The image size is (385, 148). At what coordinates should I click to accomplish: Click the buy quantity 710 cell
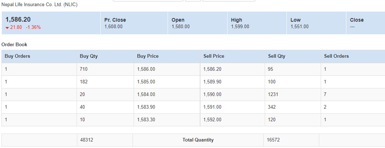pyautogui.click(x=84, y=69)
